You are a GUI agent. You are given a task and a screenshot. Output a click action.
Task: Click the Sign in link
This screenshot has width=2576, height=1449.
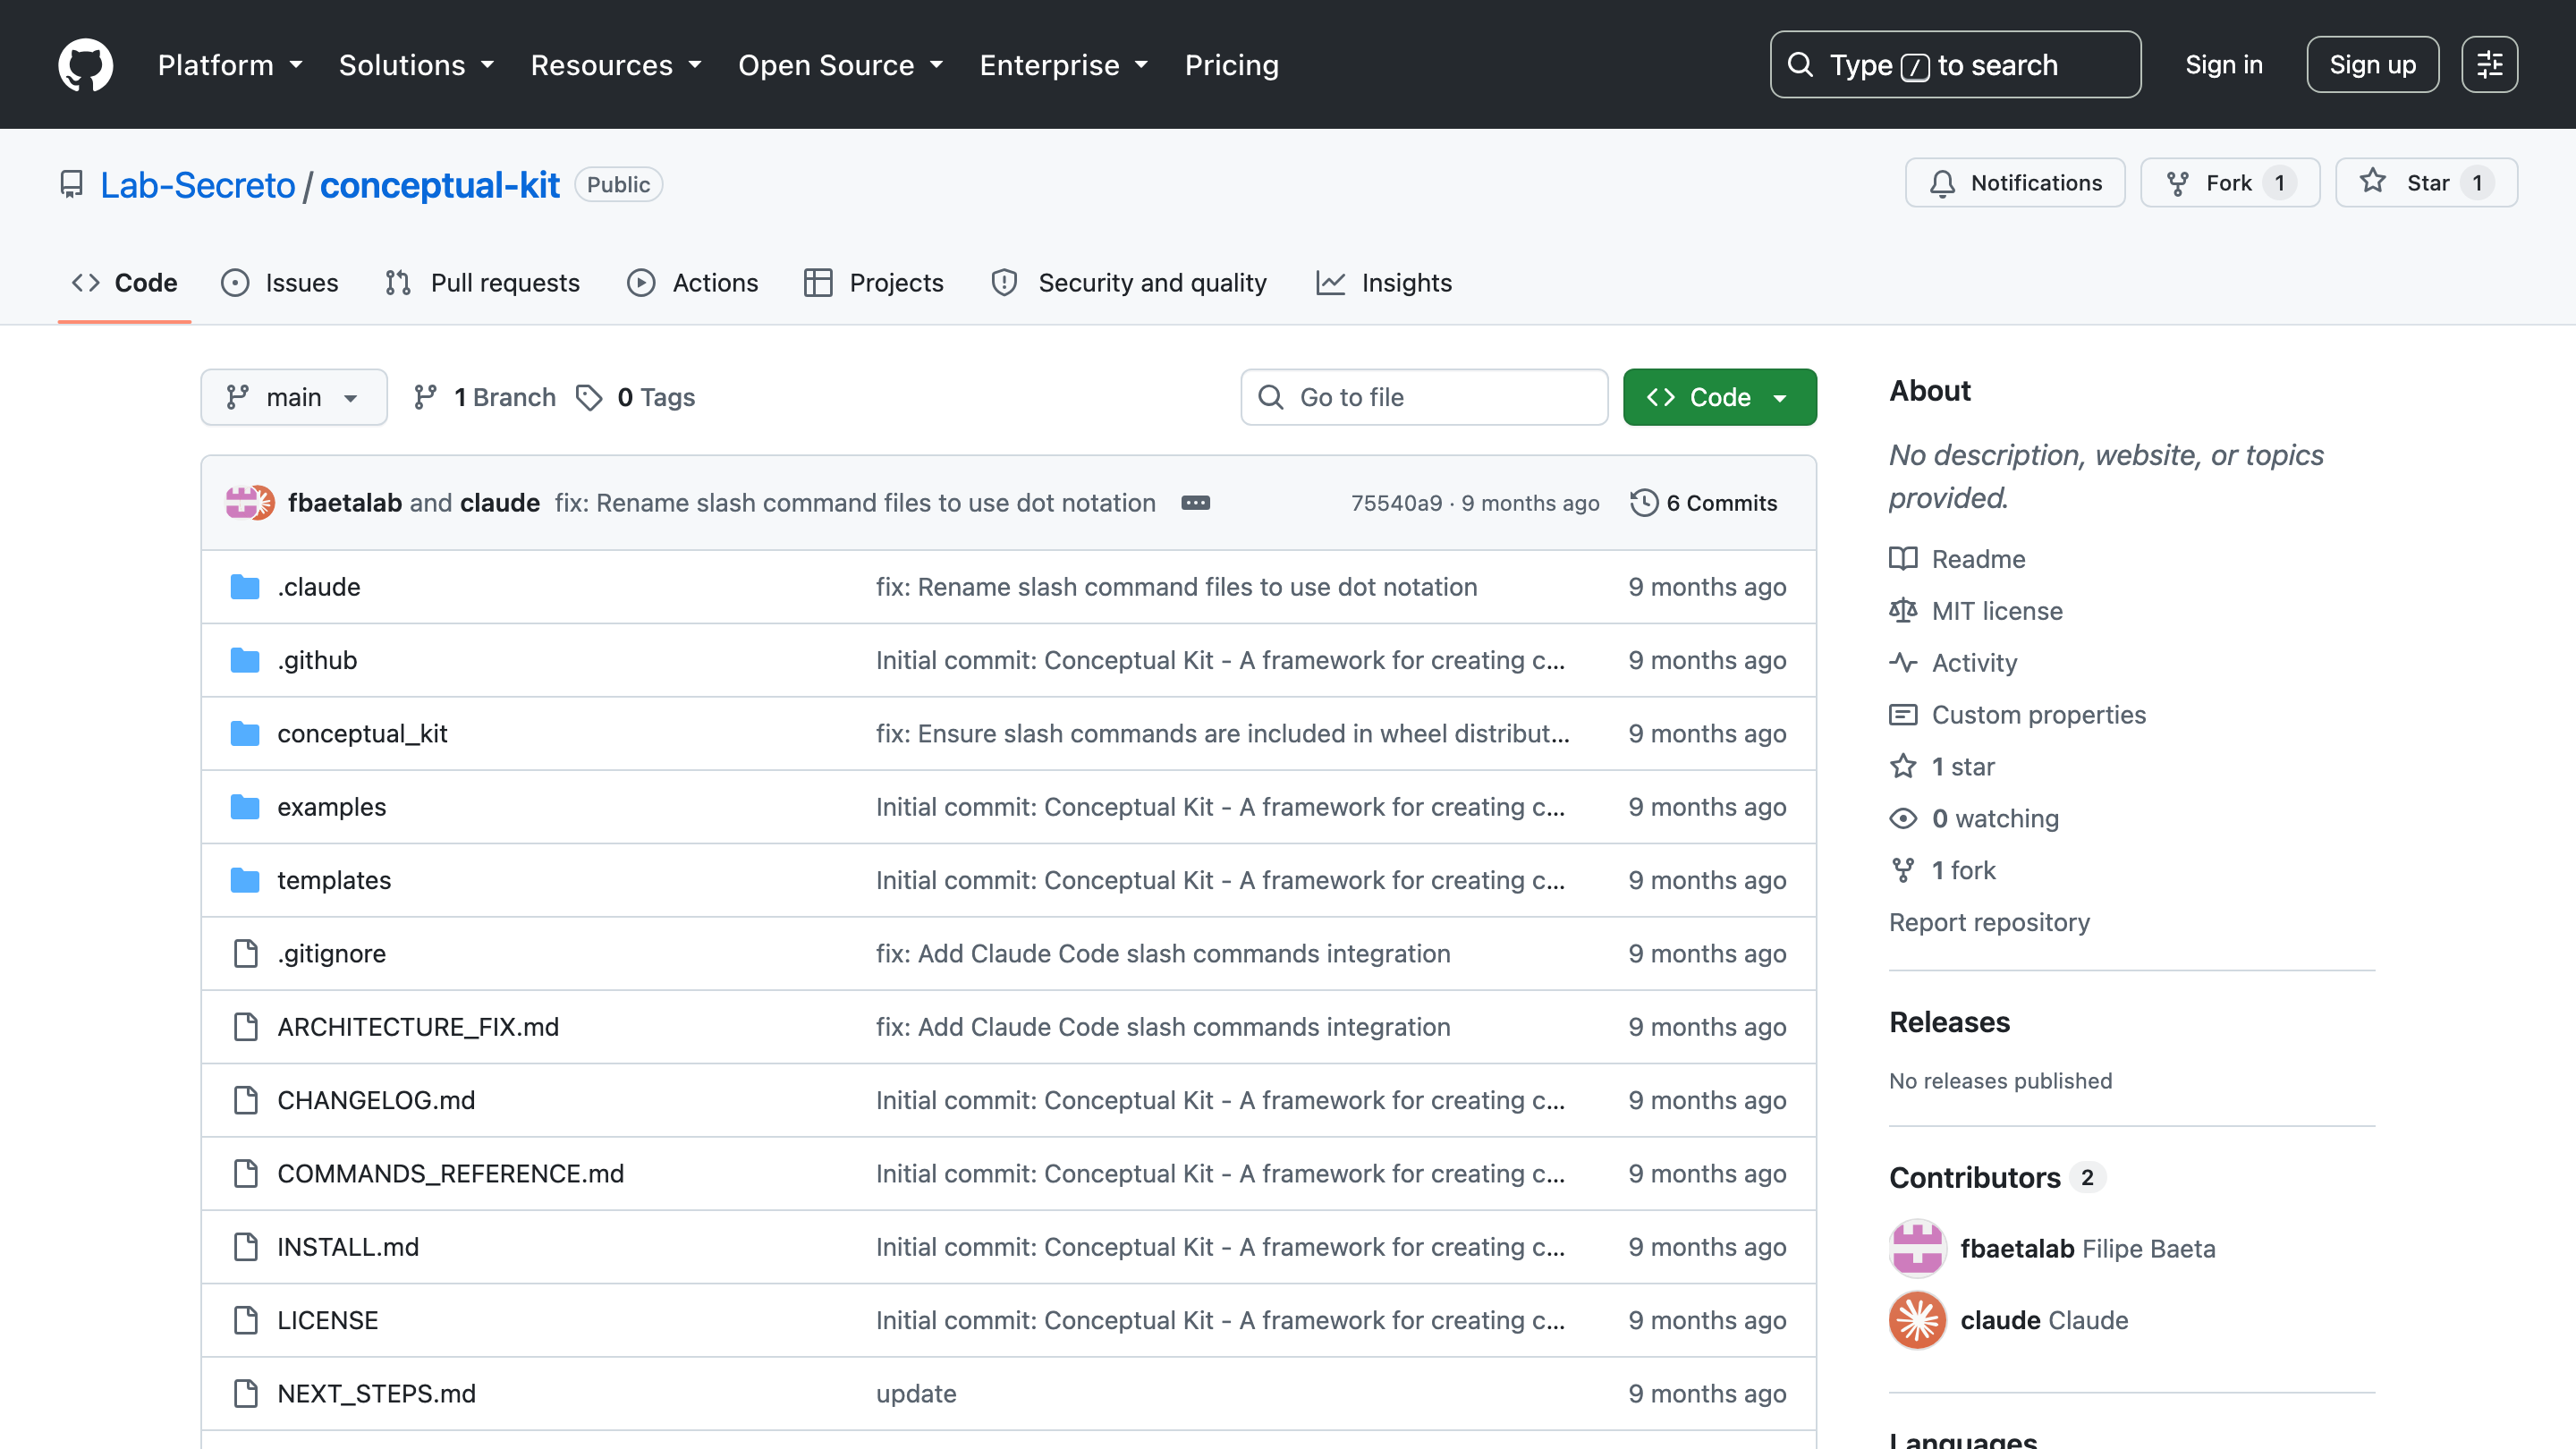pos(2223,65)
